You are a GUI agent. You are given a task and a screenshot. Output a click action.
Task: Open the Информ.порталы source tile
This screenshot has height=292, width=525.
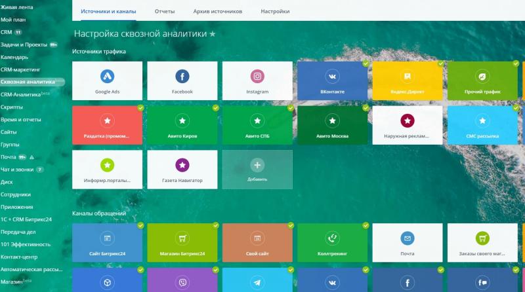click(107, 170)
